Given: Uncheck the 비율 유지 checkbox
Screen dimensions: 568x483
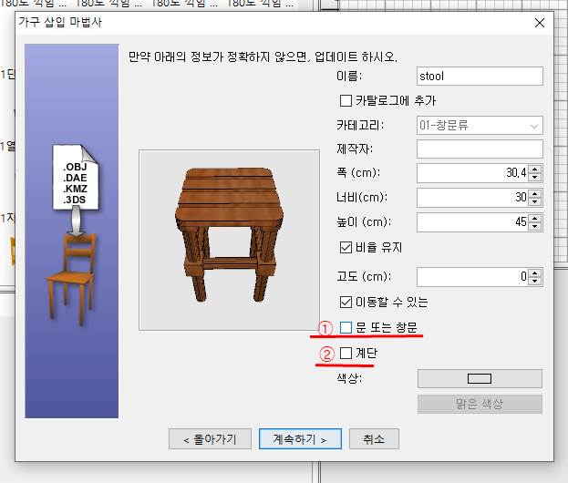Looking at the screenshot, I should 346,247.
